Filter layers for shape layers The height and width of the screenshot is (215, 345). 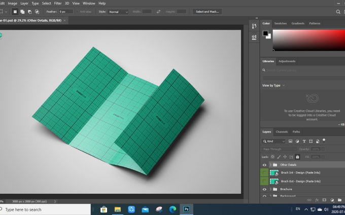pos(311,141)
